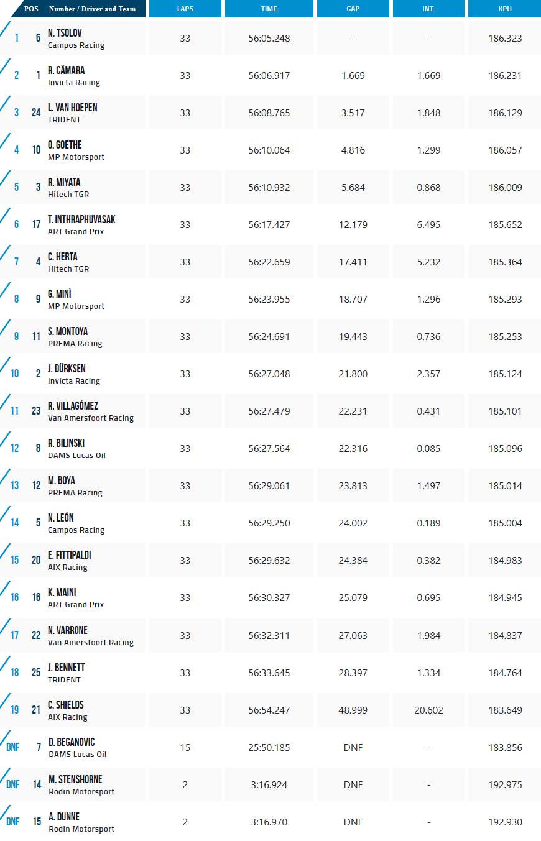Select the INT. column header

pos(428,9)
